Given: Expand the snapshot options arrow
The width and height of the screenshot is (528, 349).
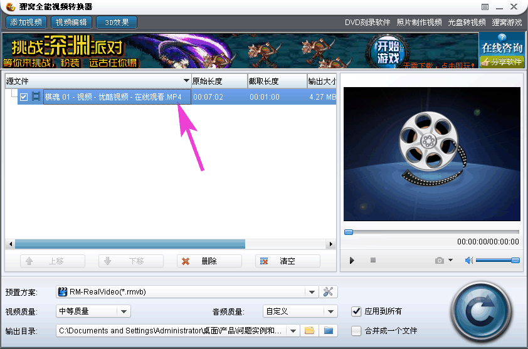Looking at the screenshot, I should [x=450, y=260].
